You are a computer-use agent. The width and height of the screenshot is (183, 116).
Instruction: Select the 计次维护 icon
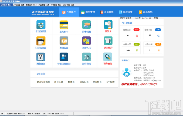[x=108, y=41]
